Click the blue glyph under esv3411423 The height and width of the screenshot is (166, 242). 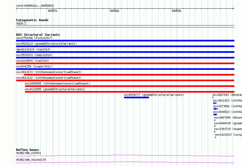pyautogui.click(x=215, y=103)
